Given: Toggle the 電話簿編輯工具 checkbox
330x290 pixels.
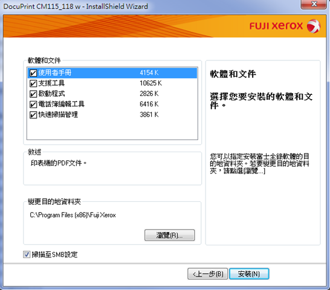Looking at the screenshot, I should pos(33,105).
